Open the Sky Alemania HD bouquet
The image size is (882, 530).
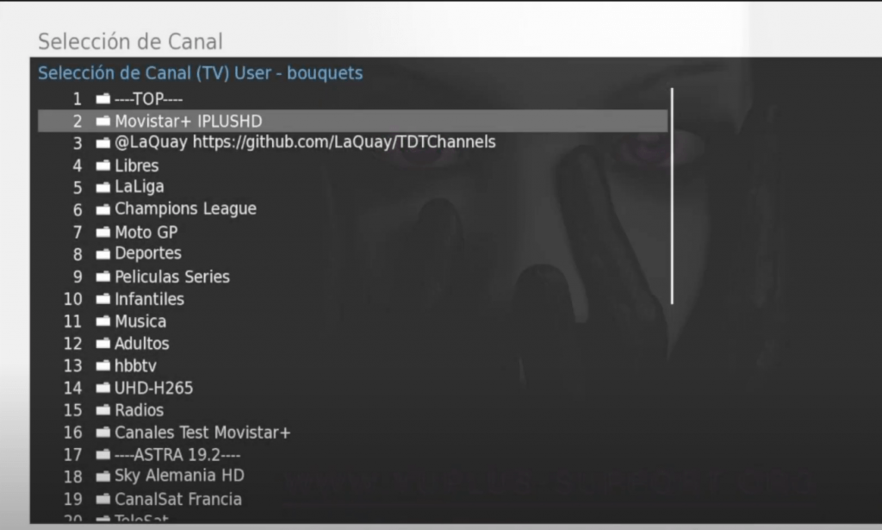(x=352, y=477)
